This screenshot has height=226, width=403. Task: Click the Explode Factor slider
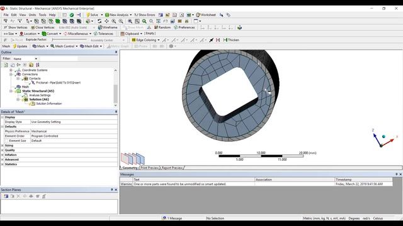(69, 40)
